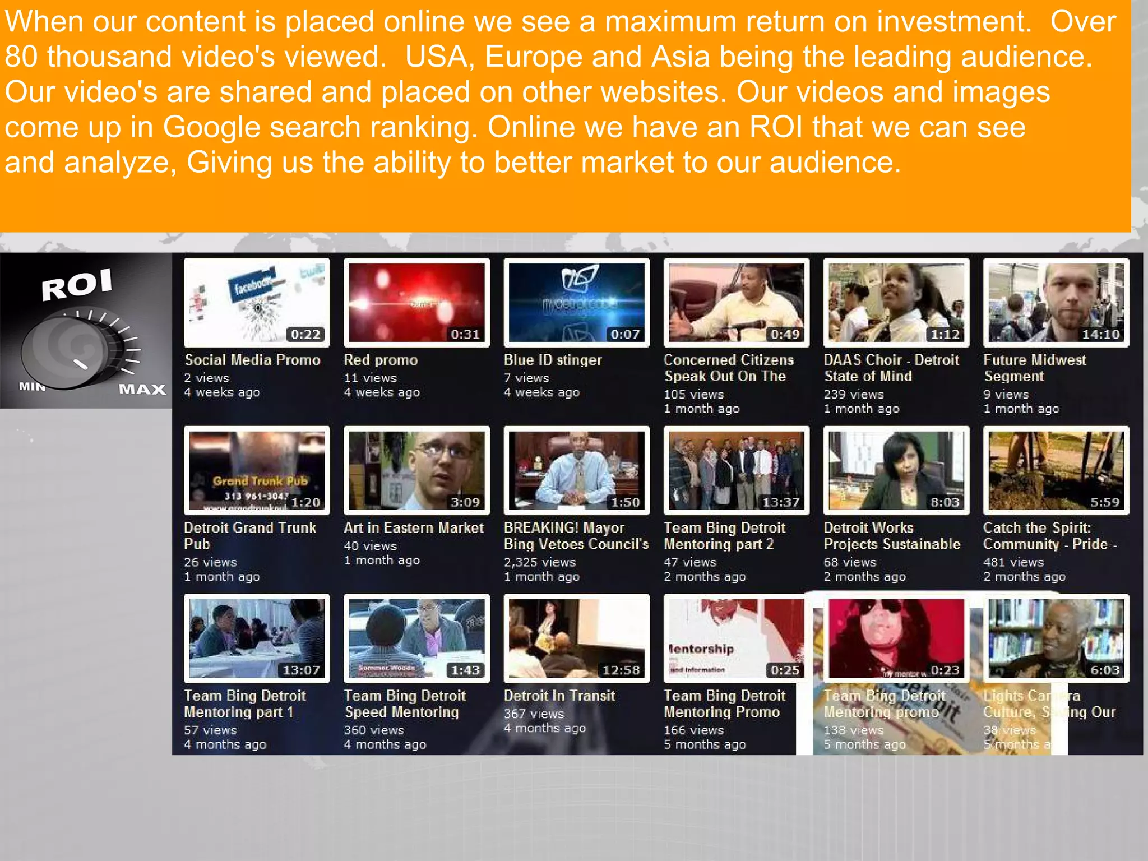This screenshot has width=1148, height=861.
Task: Open Detroit Grand Trunk Pub thumbnail
Action: [257, 471]
